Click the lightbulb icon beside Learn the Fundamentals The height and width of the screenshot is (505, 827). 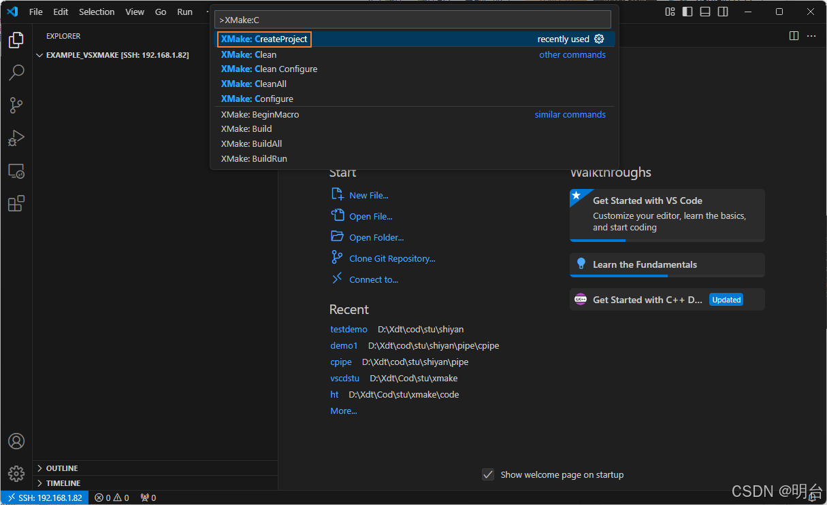pos(581,264)
